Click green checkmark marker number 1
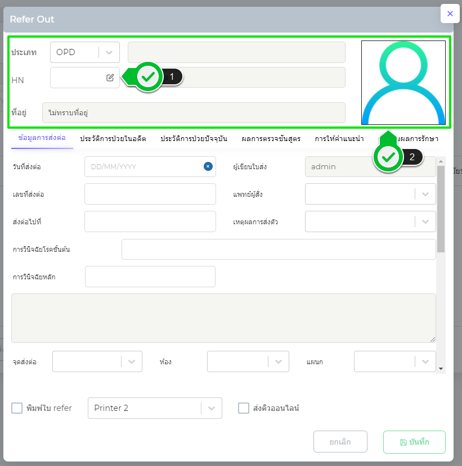This screenshot has height=466, width=462. 149,77
